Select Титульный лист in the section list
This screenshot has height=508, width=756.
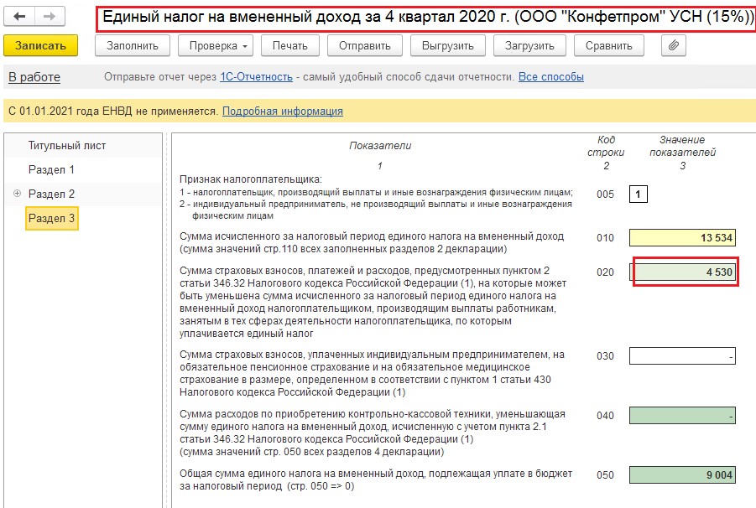pyautogui.click(x=67, y=145)
